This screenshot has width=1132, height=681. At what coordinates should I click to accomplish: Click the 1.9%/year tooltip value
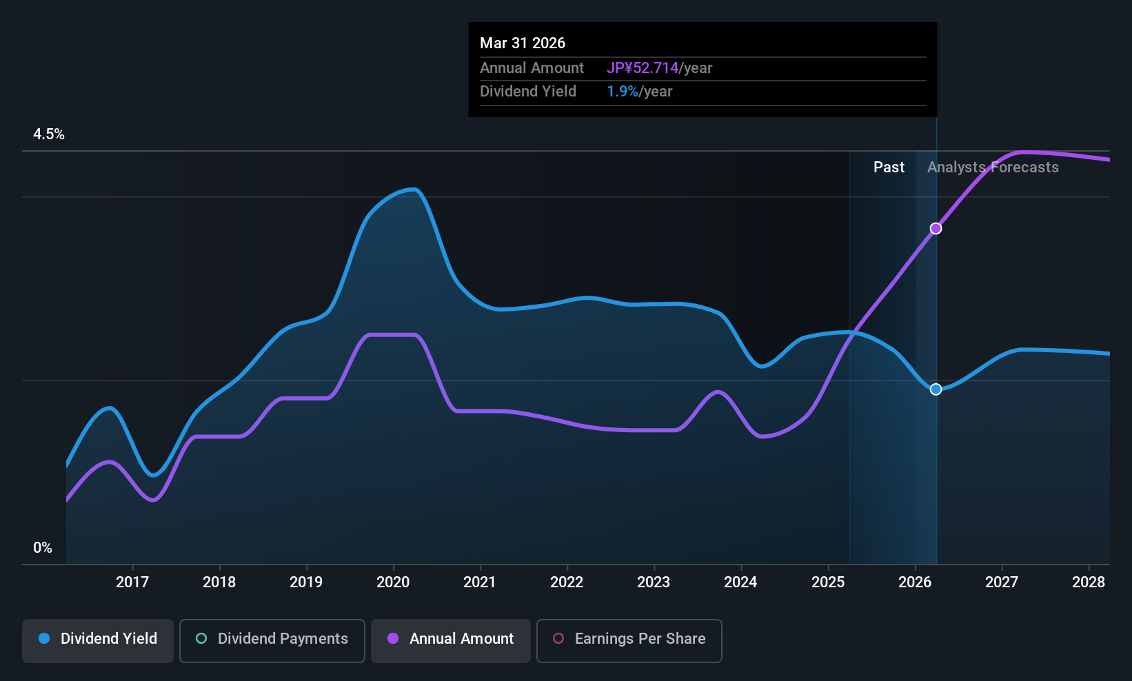click(x=640, y=92)
